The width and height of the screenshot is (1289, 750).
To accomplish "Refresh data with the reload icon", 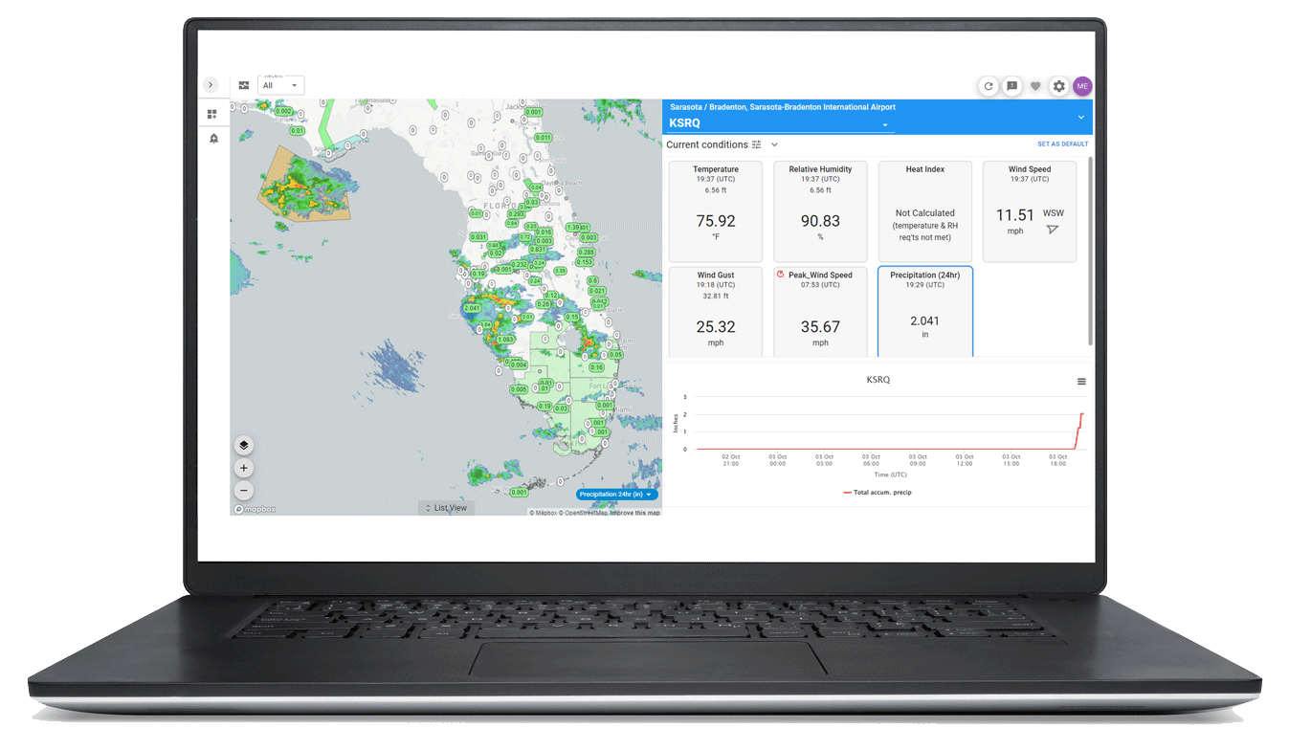I will point(989,86).
